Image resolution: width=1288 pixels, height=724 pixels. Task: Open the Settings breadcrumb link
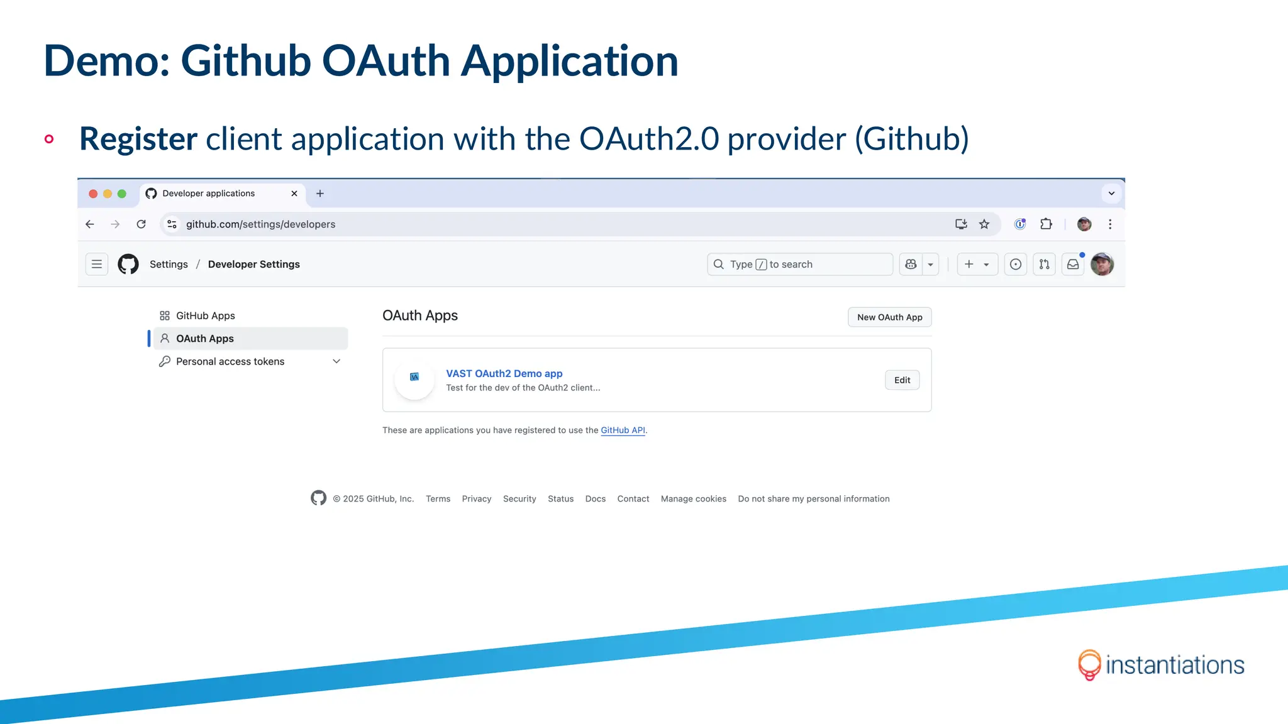point(169,265)
